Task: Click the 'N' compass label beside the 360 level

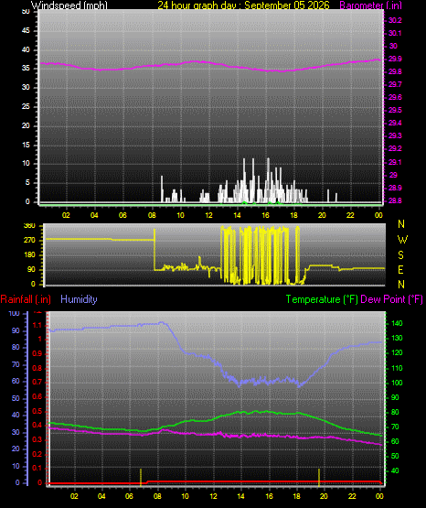Action: (401, 224)
